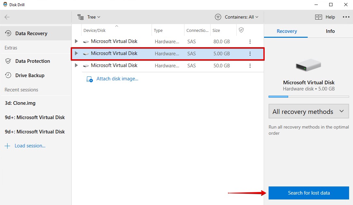Click the protection shield column header icon

point(241,30)
